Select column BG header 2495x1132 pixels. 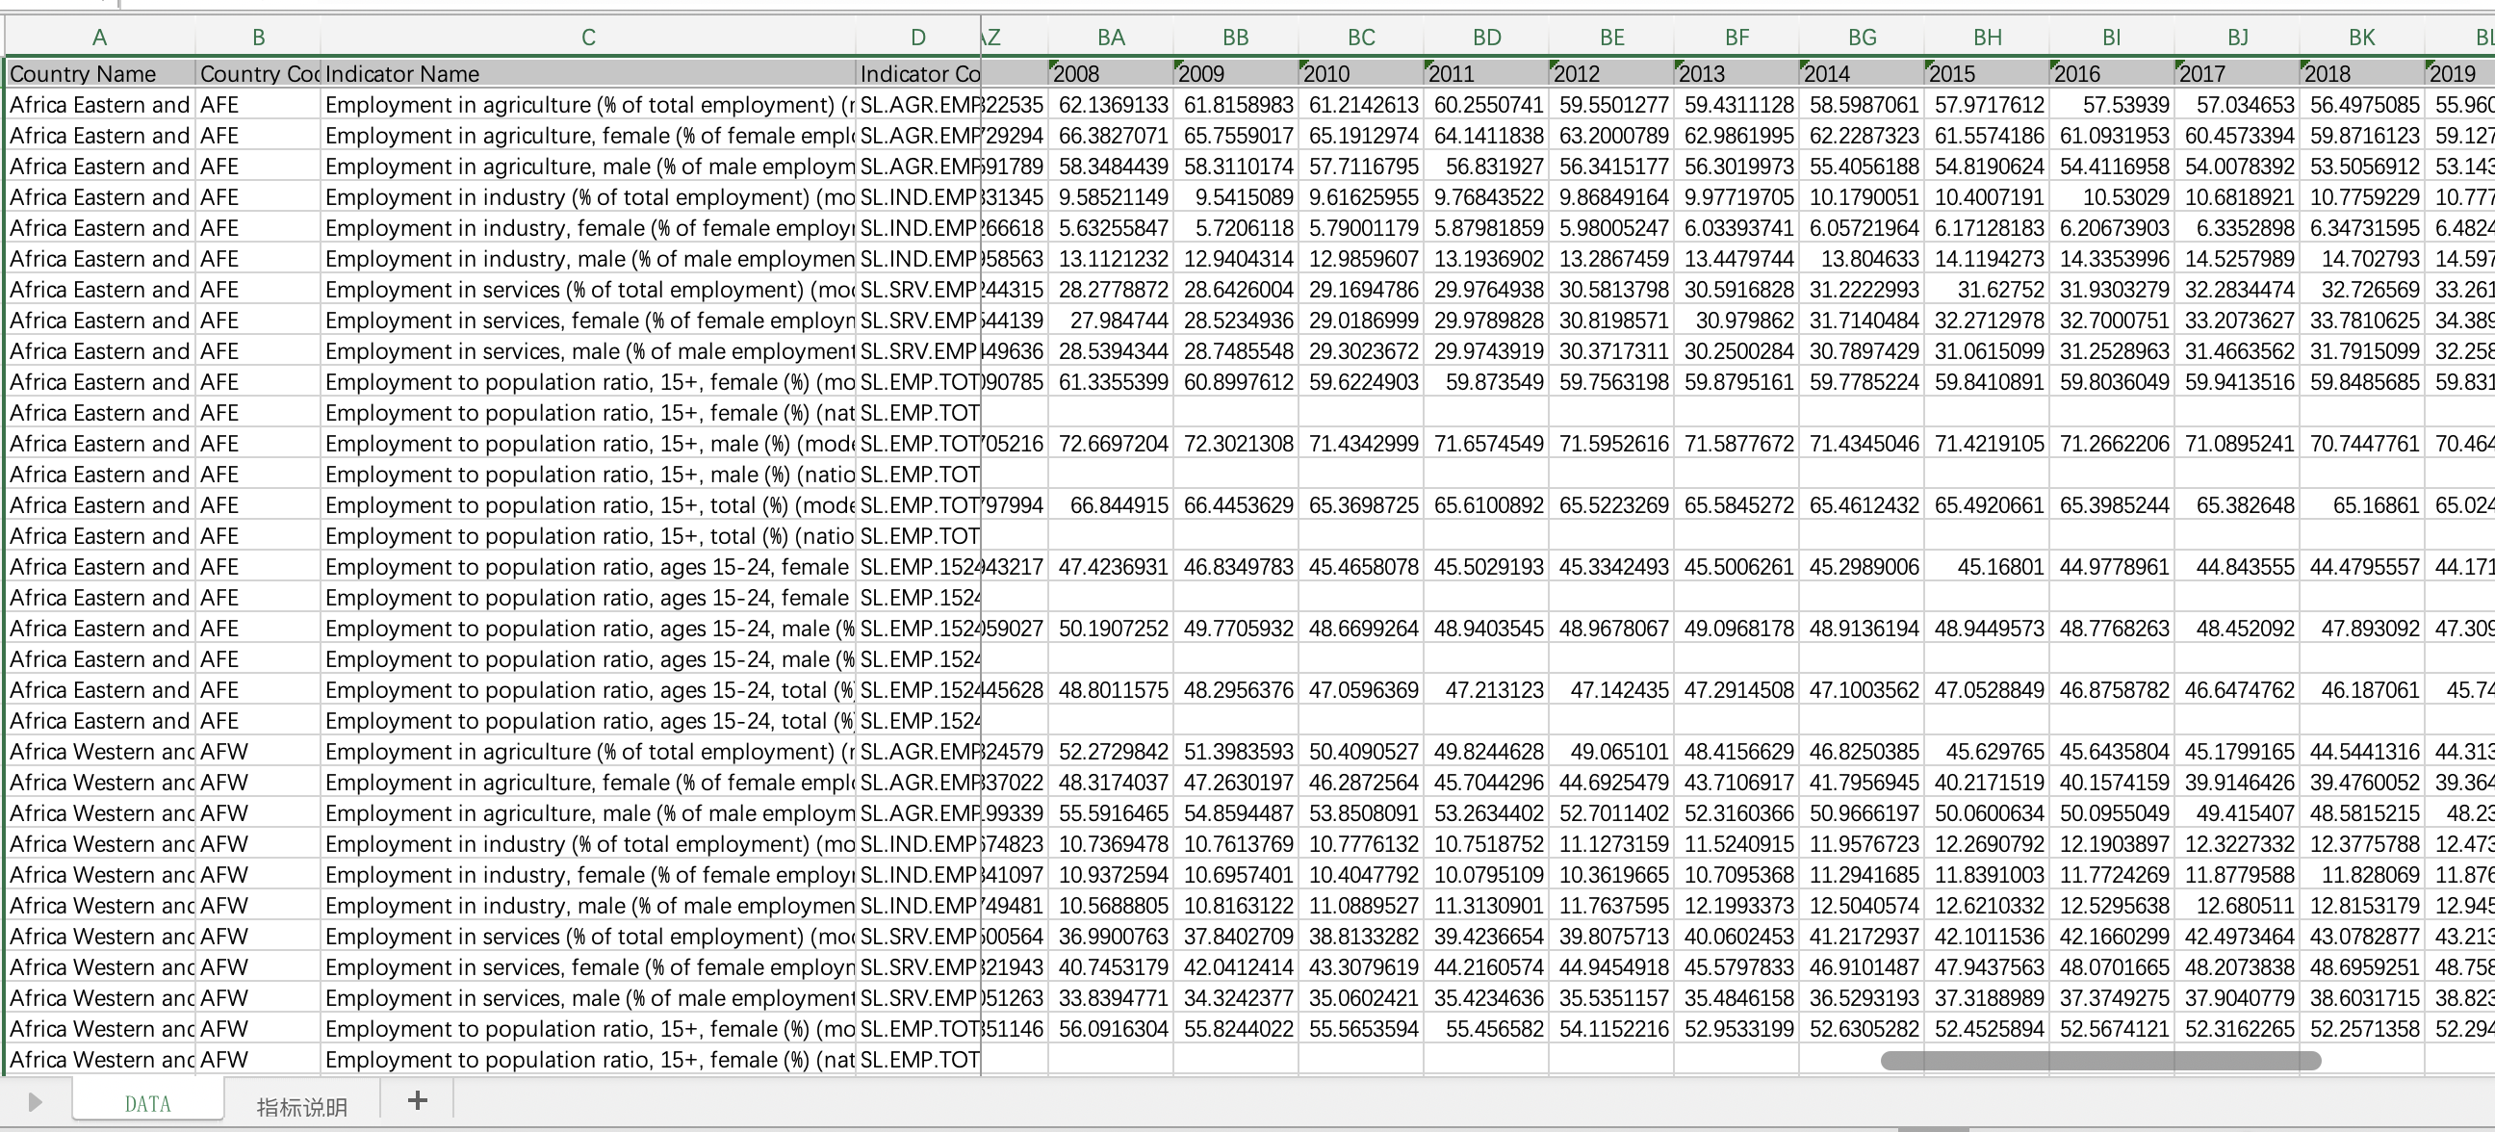pos(1861,38)
